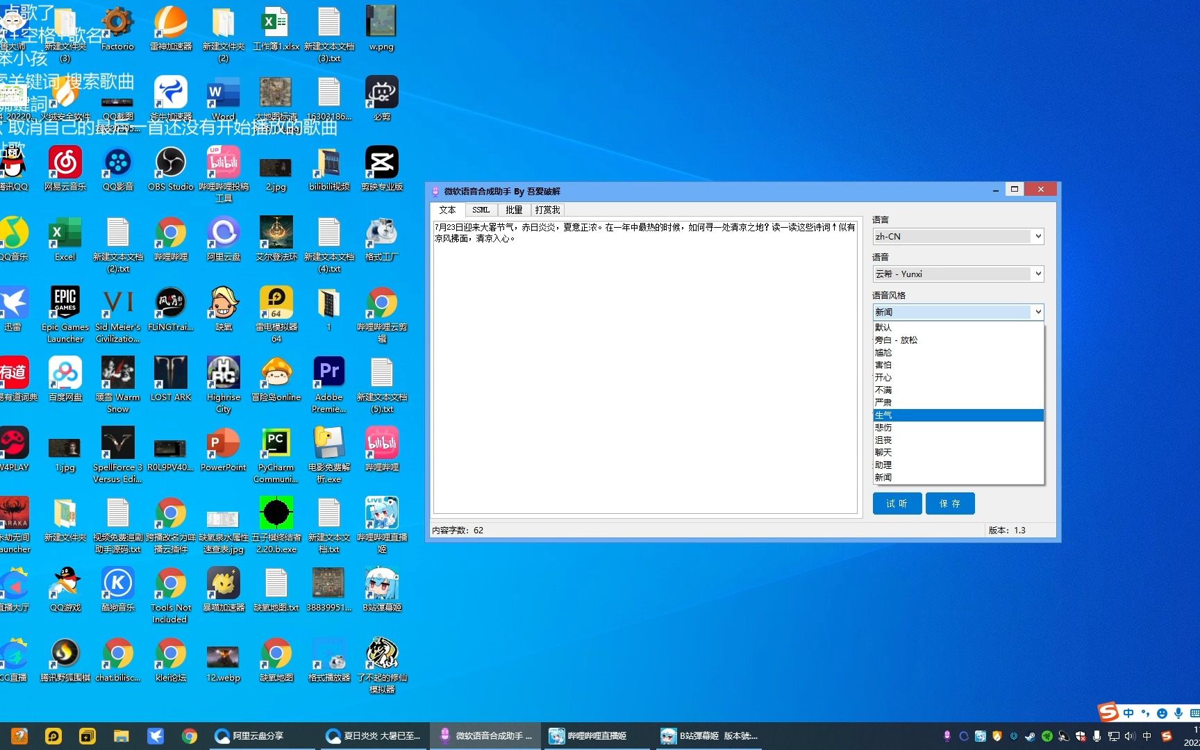Open the 批量 tab
The width and height of the screenshot is (1200, 750).
pos(514,210)
